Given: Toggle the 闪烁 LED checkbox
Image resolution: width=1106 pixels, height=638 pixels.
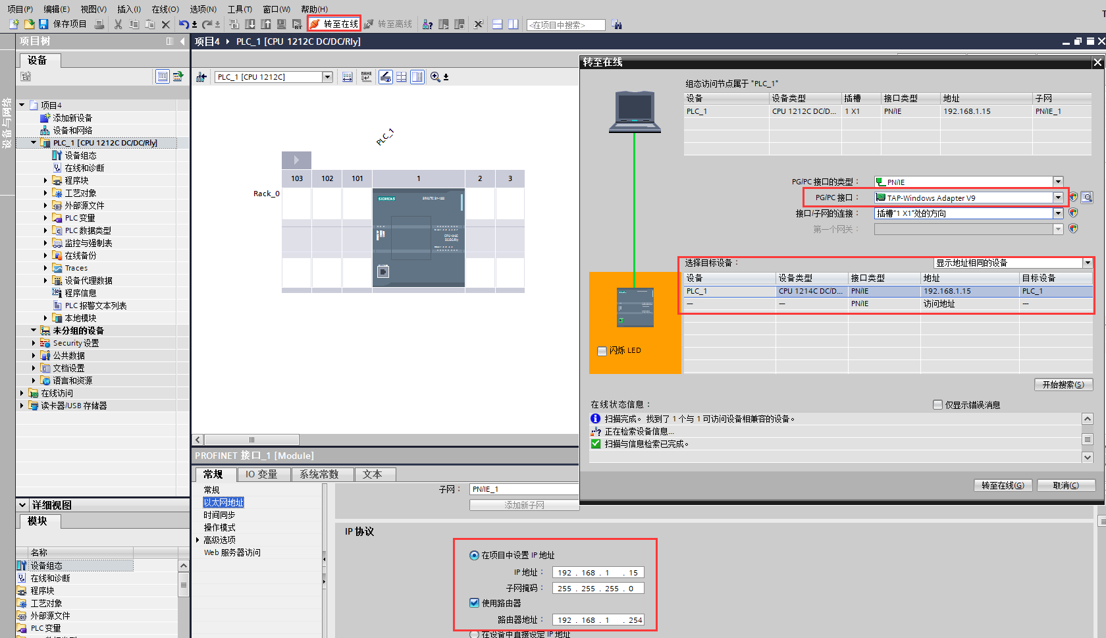Looking at the screenshot, I should tap(602, 351).
